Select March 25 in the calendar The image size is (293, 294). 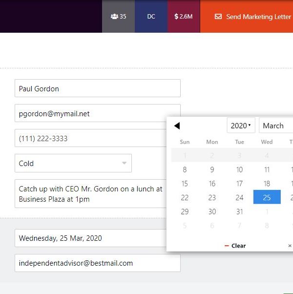267,198
